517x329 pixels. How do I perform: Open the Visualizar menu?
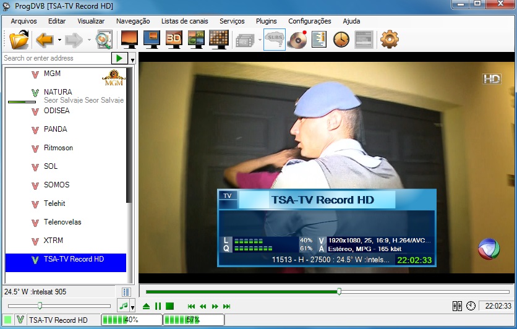pyautogui.click(x=91, y=21)
